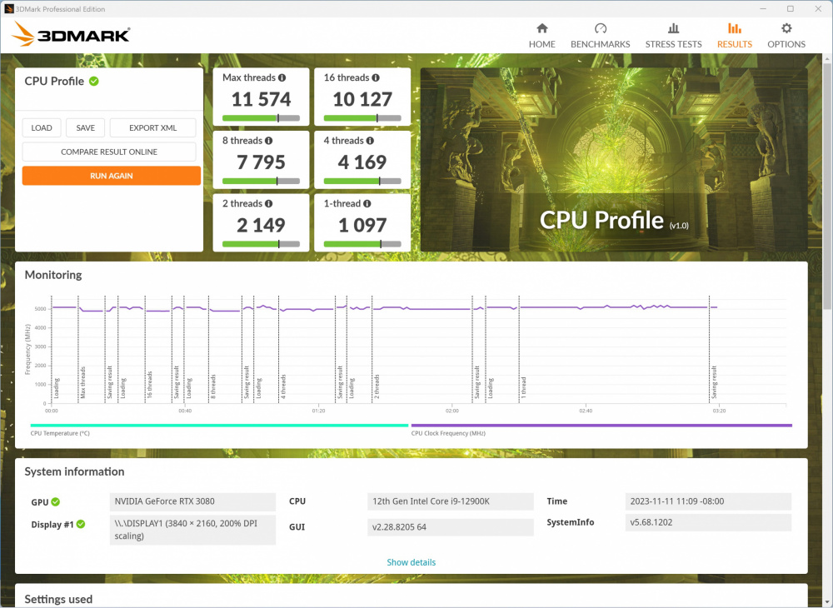Click the 4 threads info icon
Screen dimensions: 833x608
coord(370,141)
